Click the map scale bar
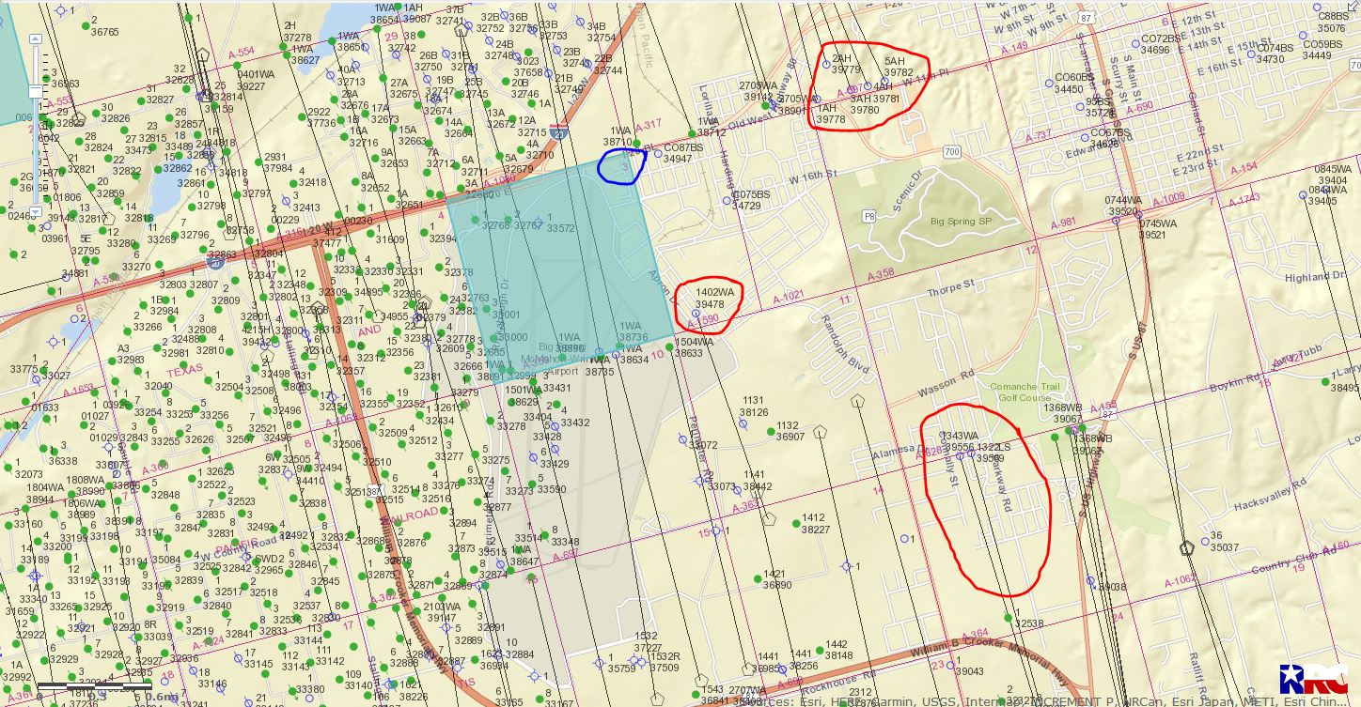This screenshot has width=1361, height=707. pyautogui.click(x=94, y=687)
